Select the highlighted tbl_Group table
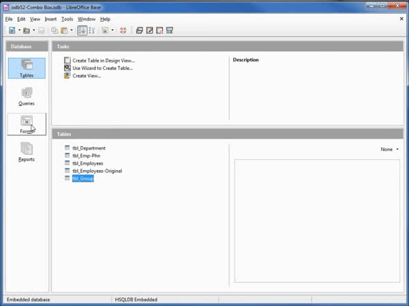The height and width of the screenshot is (306, 409). pyautogui.click(x=83, y=178)
